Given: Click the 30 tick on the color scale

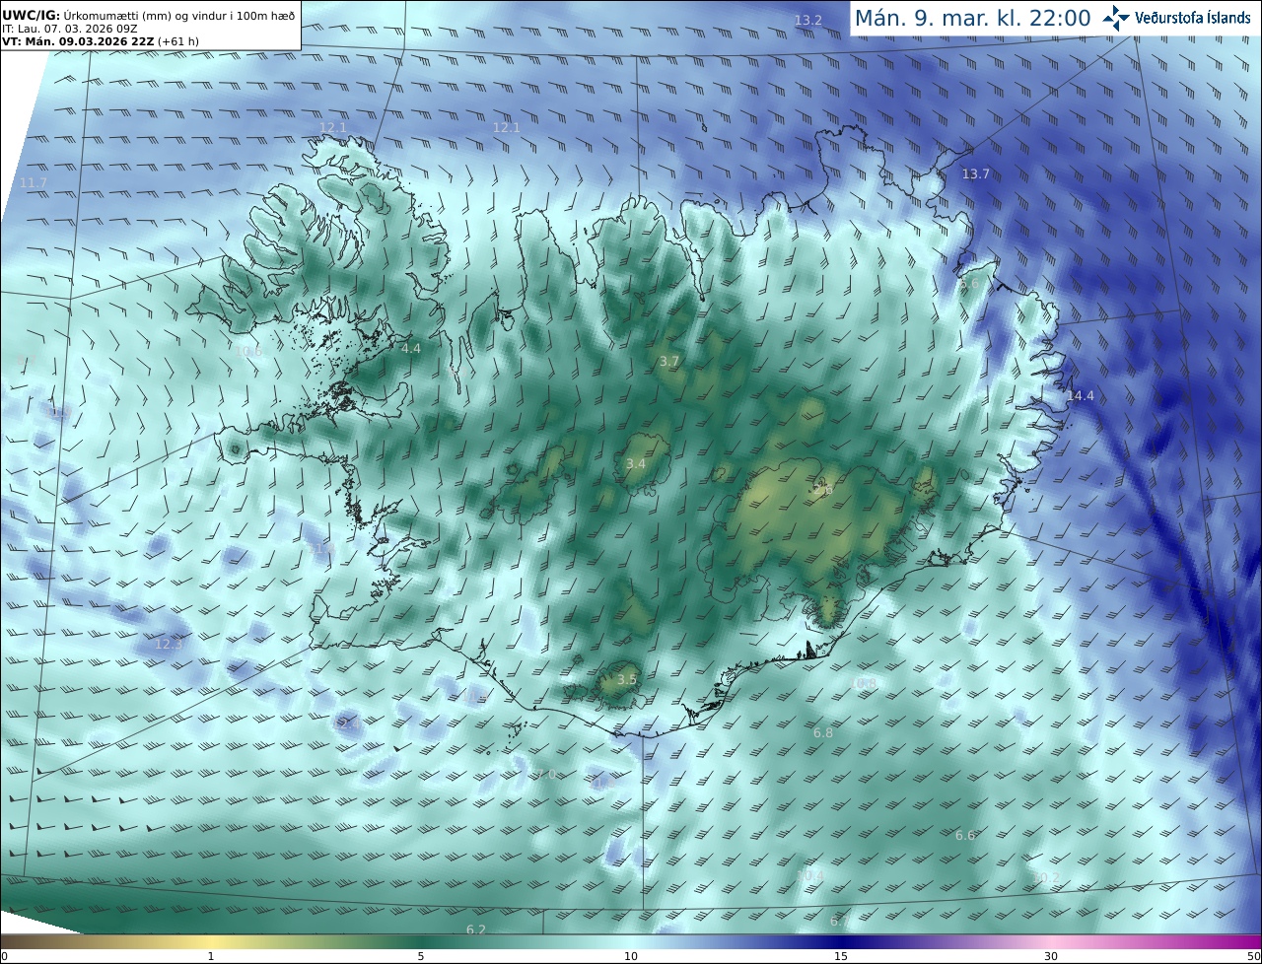Looking at the screenshot, I should point(1051,956).
